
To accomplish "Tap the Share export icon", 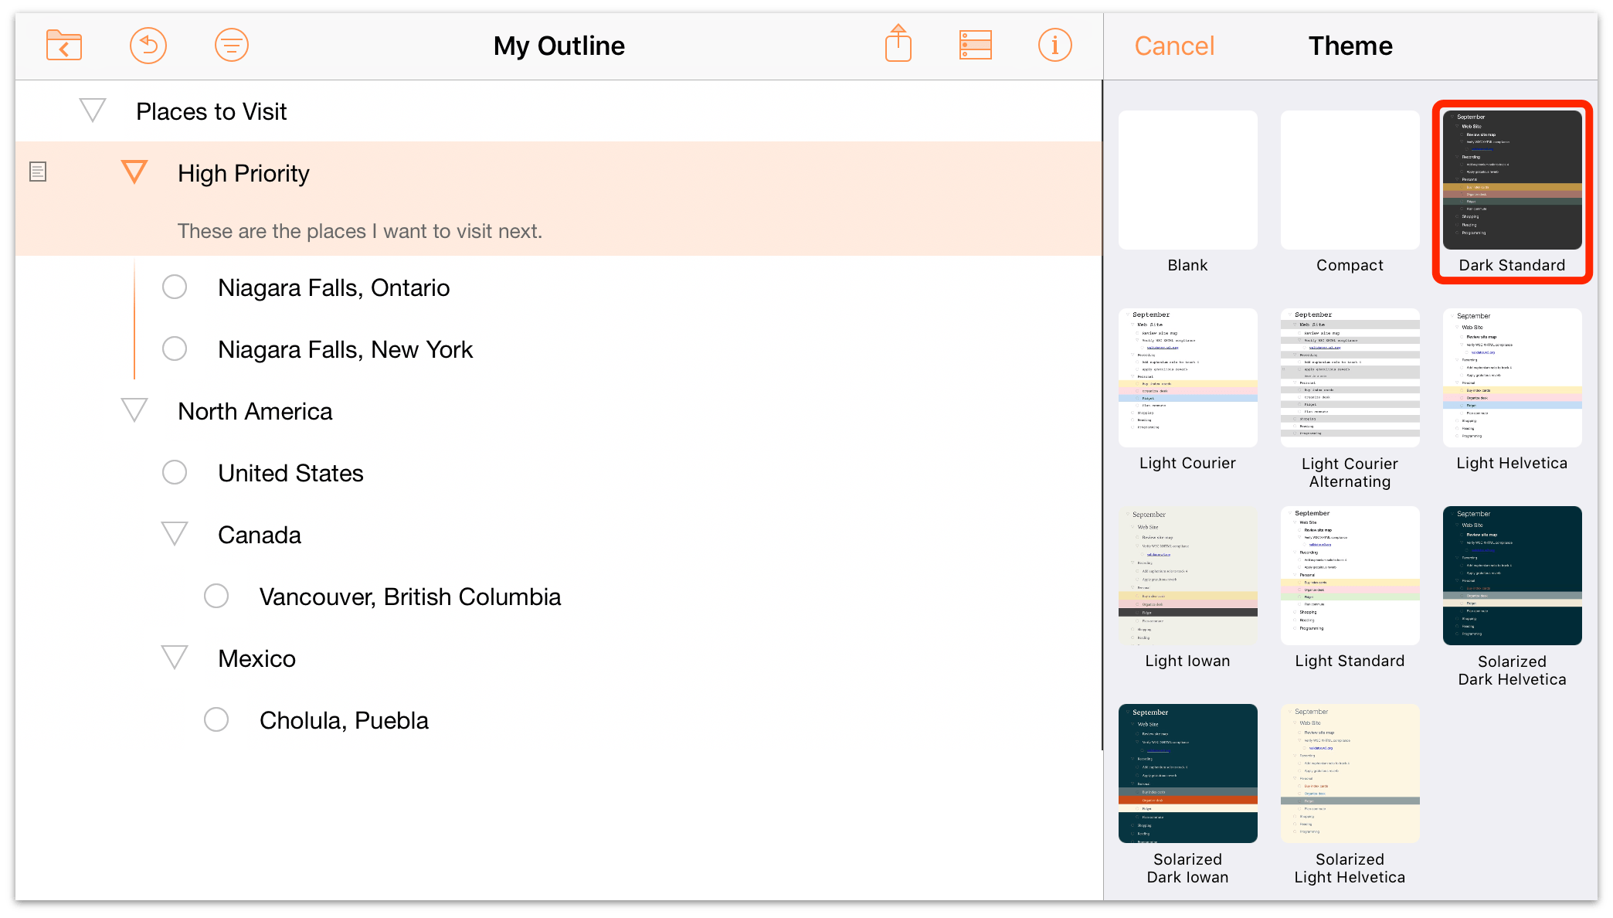I will [x=898, y=43].
